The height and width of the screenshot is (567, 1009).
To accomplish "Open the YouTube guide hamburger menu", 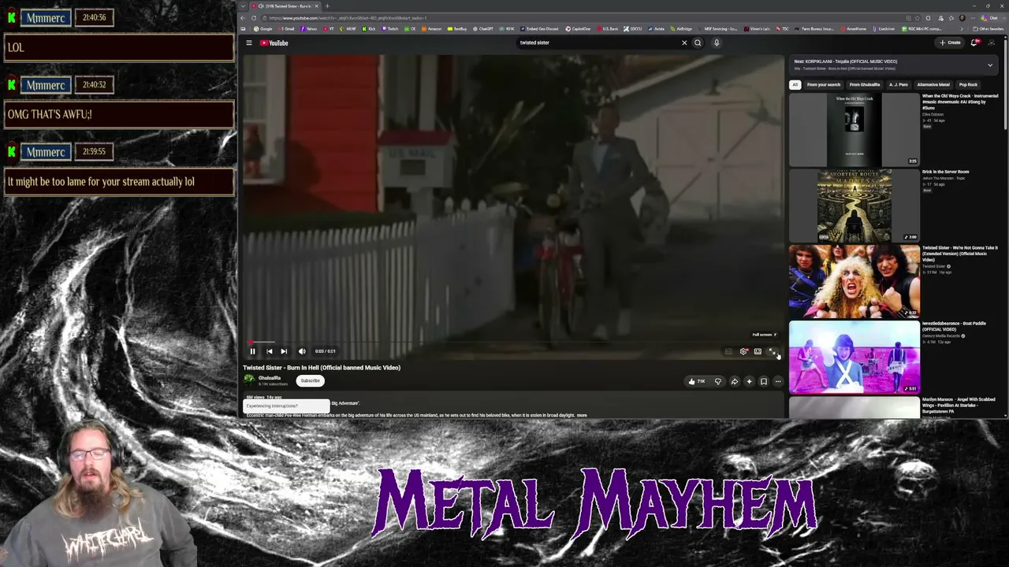I will 248,43.
